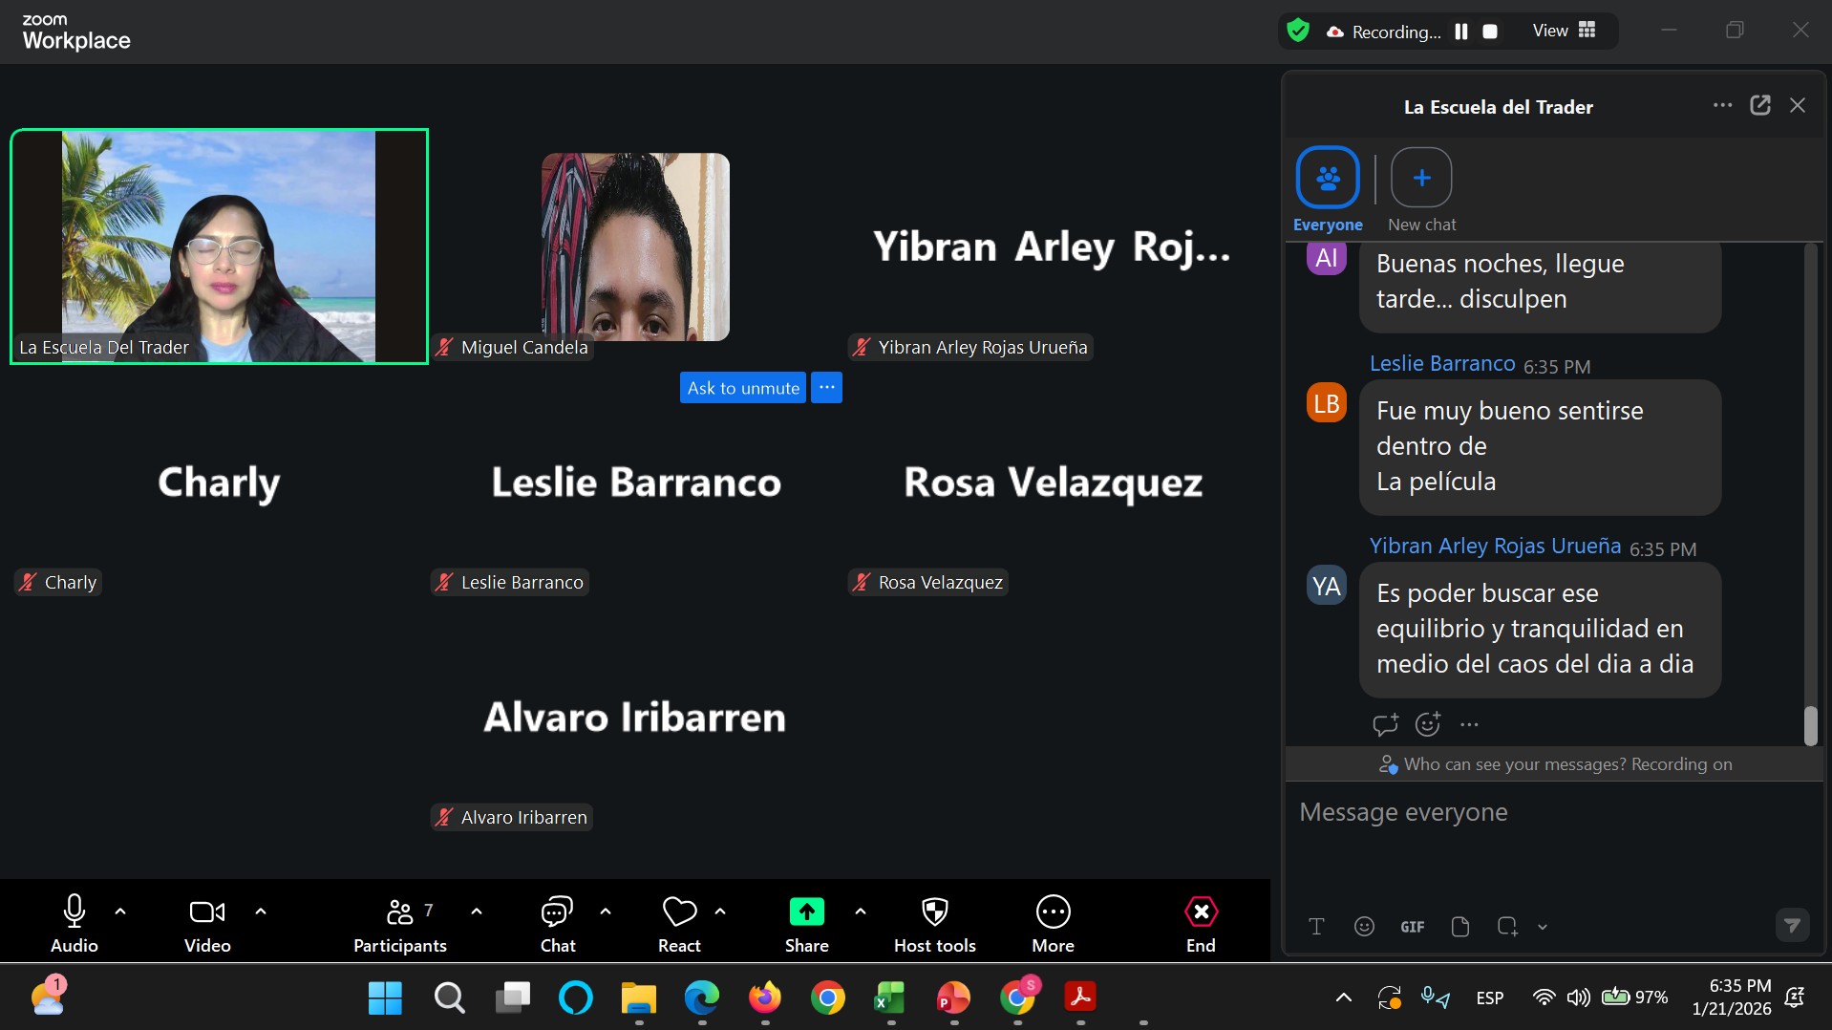Pop out the chat panel window
Viewport: 1832px width, 1030px height.
(1759, 106)
